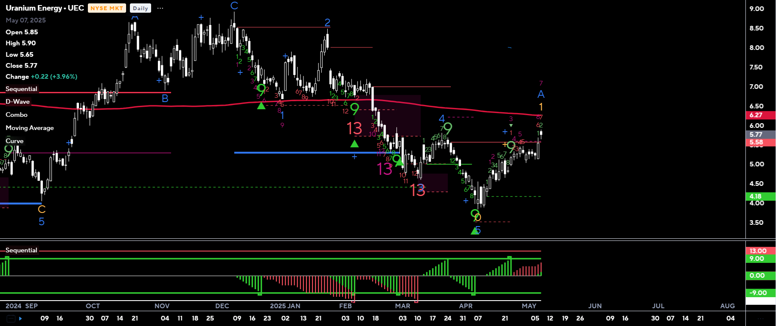Toggle the Sequential indicator label
The image size is (776, 326).
point(21,89)
